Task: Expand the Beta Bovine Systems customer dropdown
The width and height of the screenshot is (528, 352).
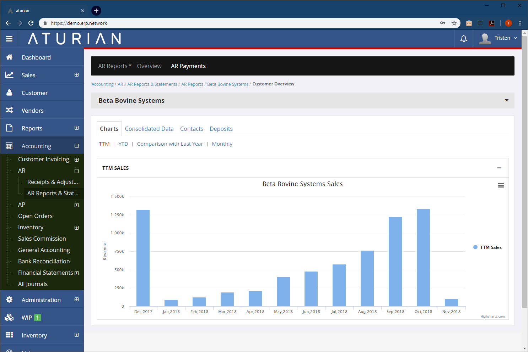Action: pyautogui.click(x=506, y=100)
